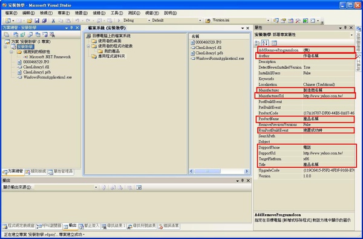The width and height of the screenshot is (363, 239).
Task: Click the Undo arrow icon
Action: (77, 21)
